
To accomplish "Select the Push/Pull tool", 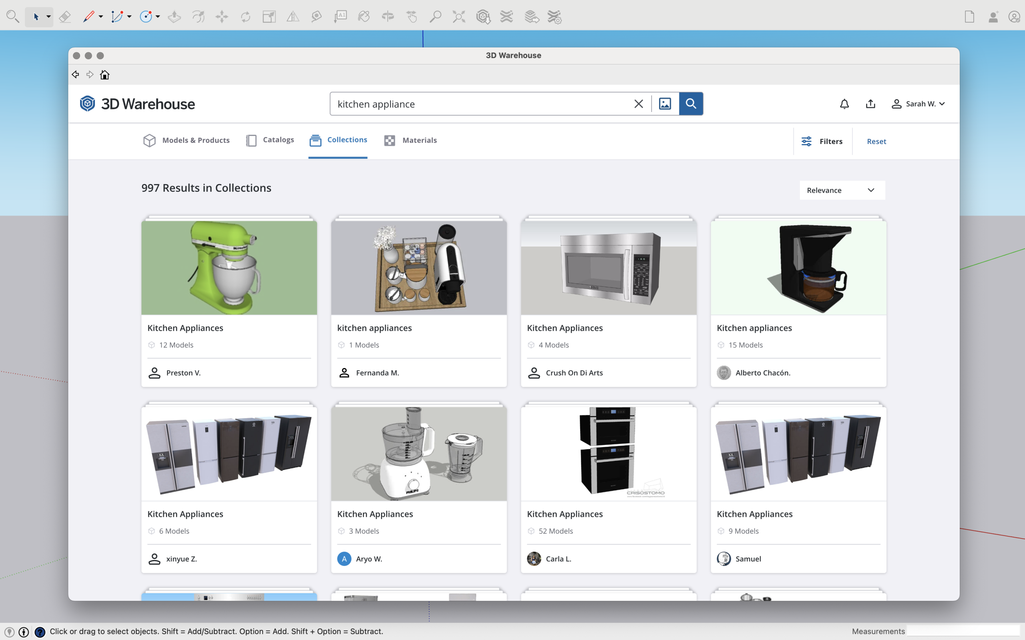I will [174, 17].
